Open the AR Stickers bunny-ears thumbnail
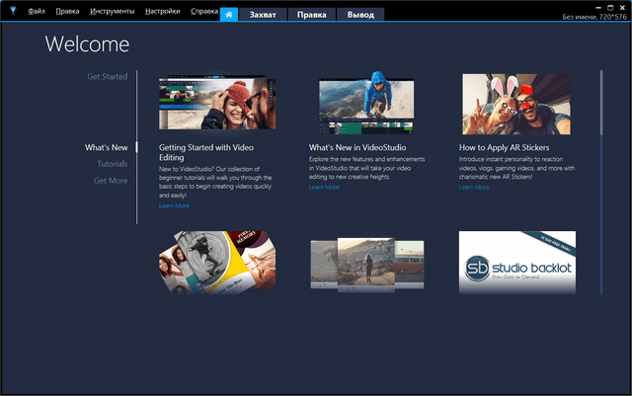This screenshot has height=396, width=632. [x=516, y=106]
